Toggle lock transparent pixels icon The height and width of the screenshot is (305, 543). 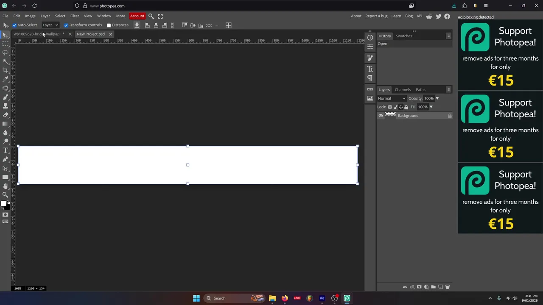[x=390, y=107]
